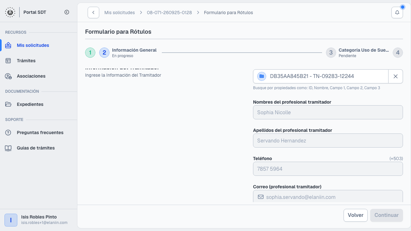Click the Asociaciones user icon
The height and width of the screenshot is (231, 411).
tap(8, 76)
